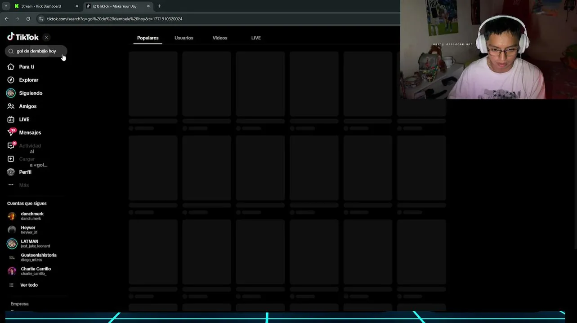
Task: Open the Amigos people icon
Action: click(11, 106)
